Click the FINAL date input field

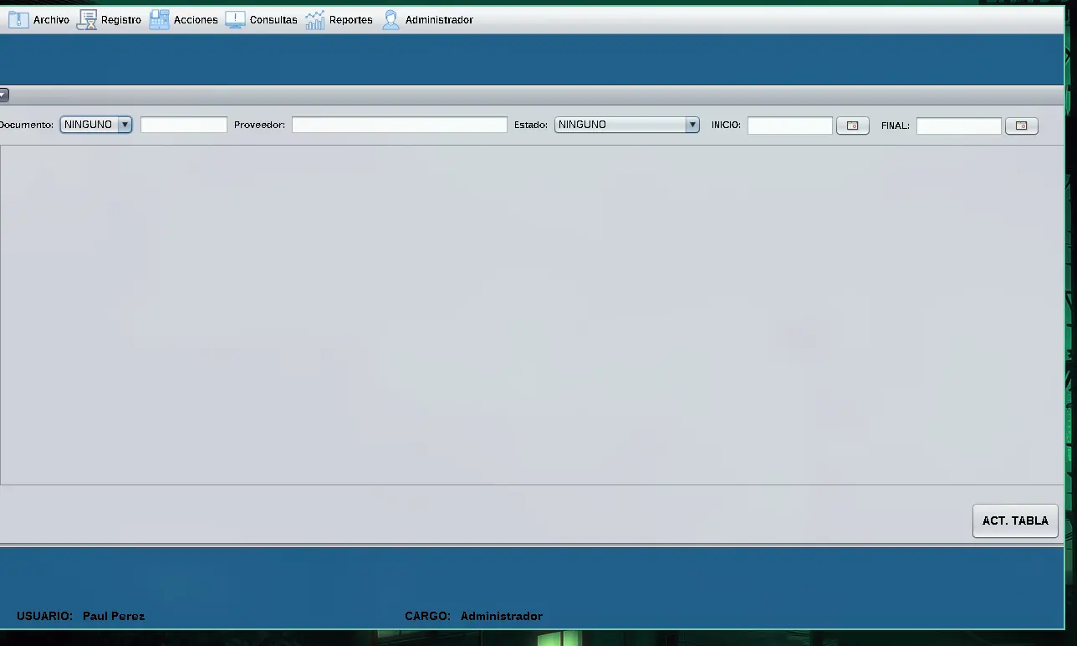[959, 126]
